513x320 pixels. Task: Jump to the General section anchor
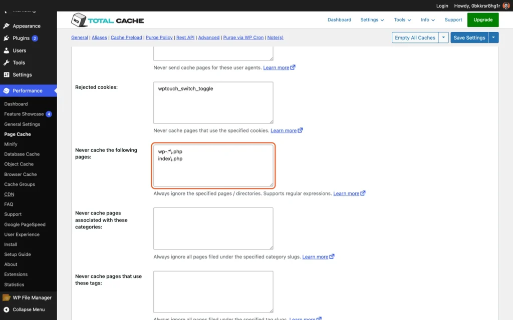coord(80,37)
